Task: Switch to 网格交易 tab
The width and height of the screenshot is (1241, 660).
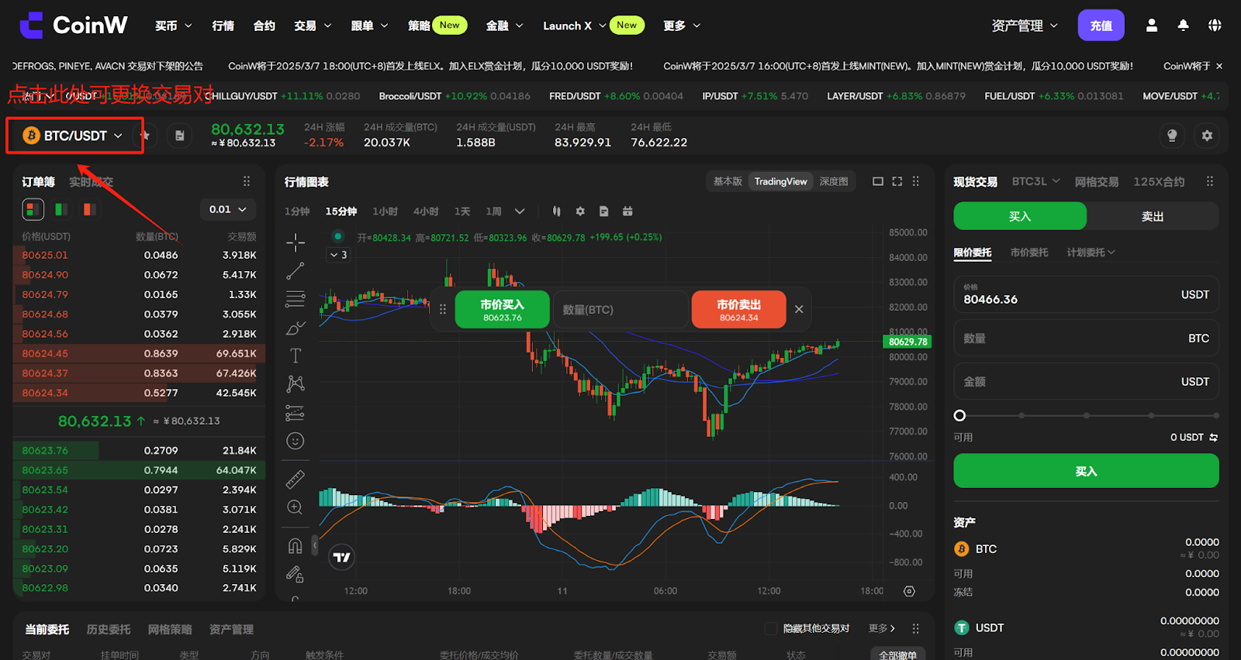Action: click(1097, 182)
